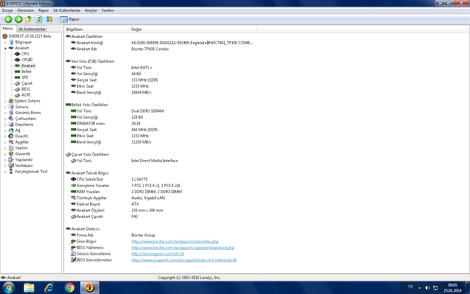Click the Refresh toolbar icon
470x294 pixels.
(39, 19)
